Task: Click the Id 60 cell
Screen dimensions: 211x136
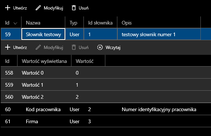Action: (x=8, y=109)
